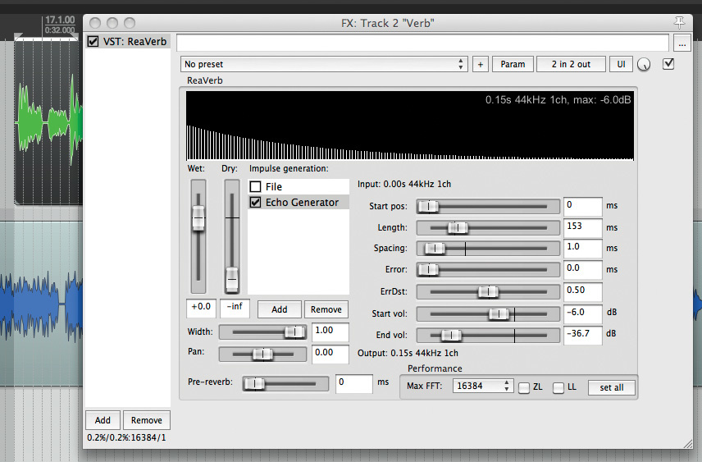Enable the ZL performance checkbox
Image resolution: width=702 pixels, height=462 pixels.
click(524, 387)
